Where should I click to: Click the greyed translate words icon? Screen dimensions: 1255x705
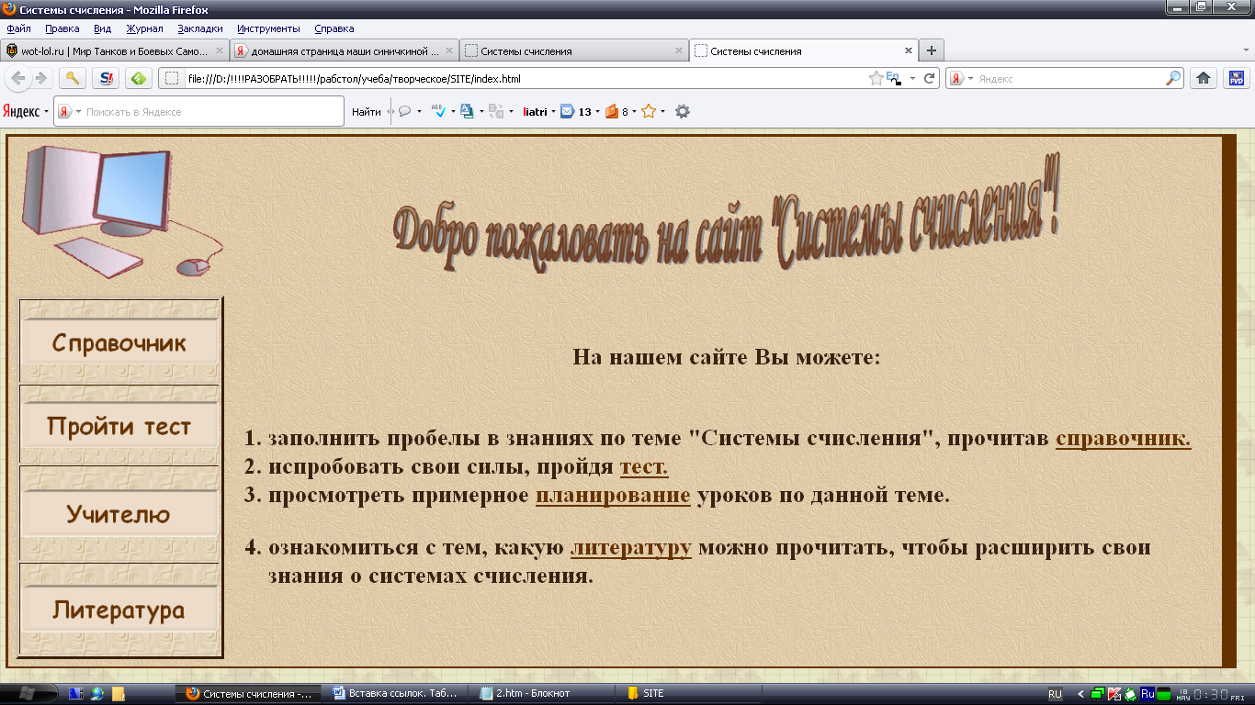(x=496, y=112)
